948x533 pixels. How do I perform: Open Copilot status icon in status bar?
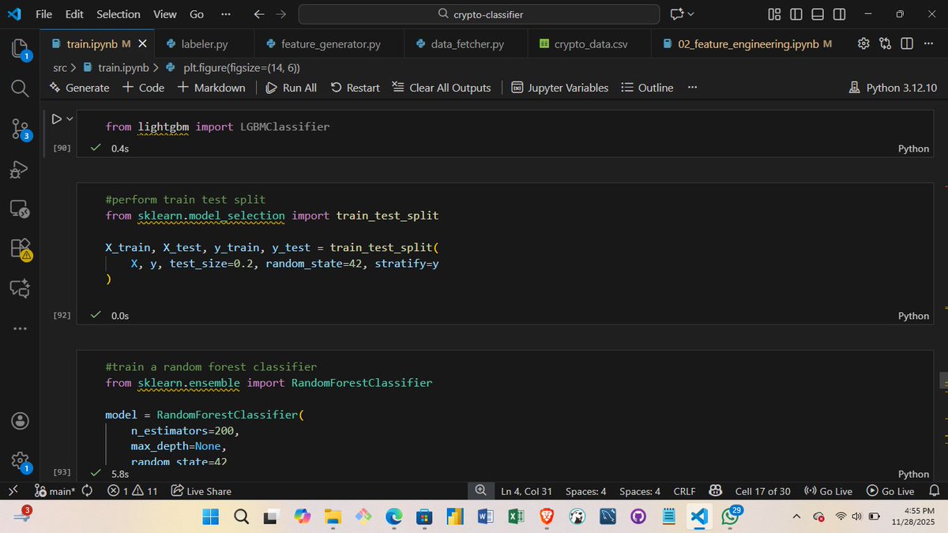(x=716, y=491)
